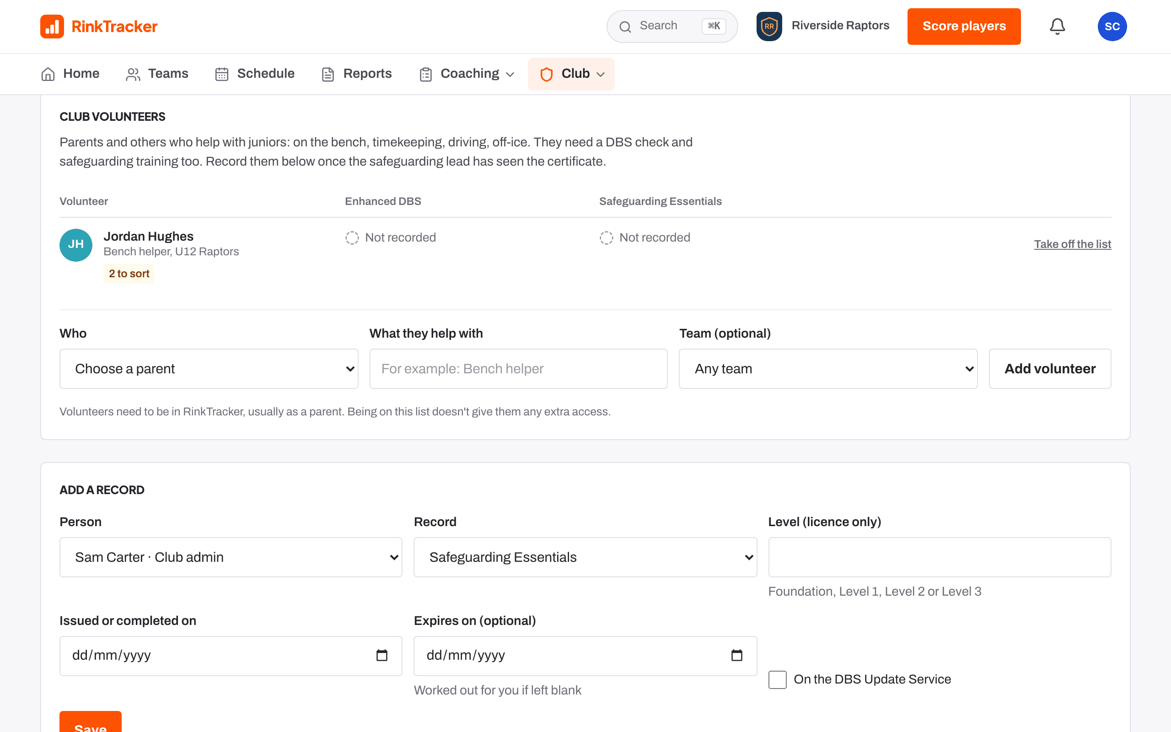Click the Expires on date field
Screen dimensions: 1171x732
585,656
